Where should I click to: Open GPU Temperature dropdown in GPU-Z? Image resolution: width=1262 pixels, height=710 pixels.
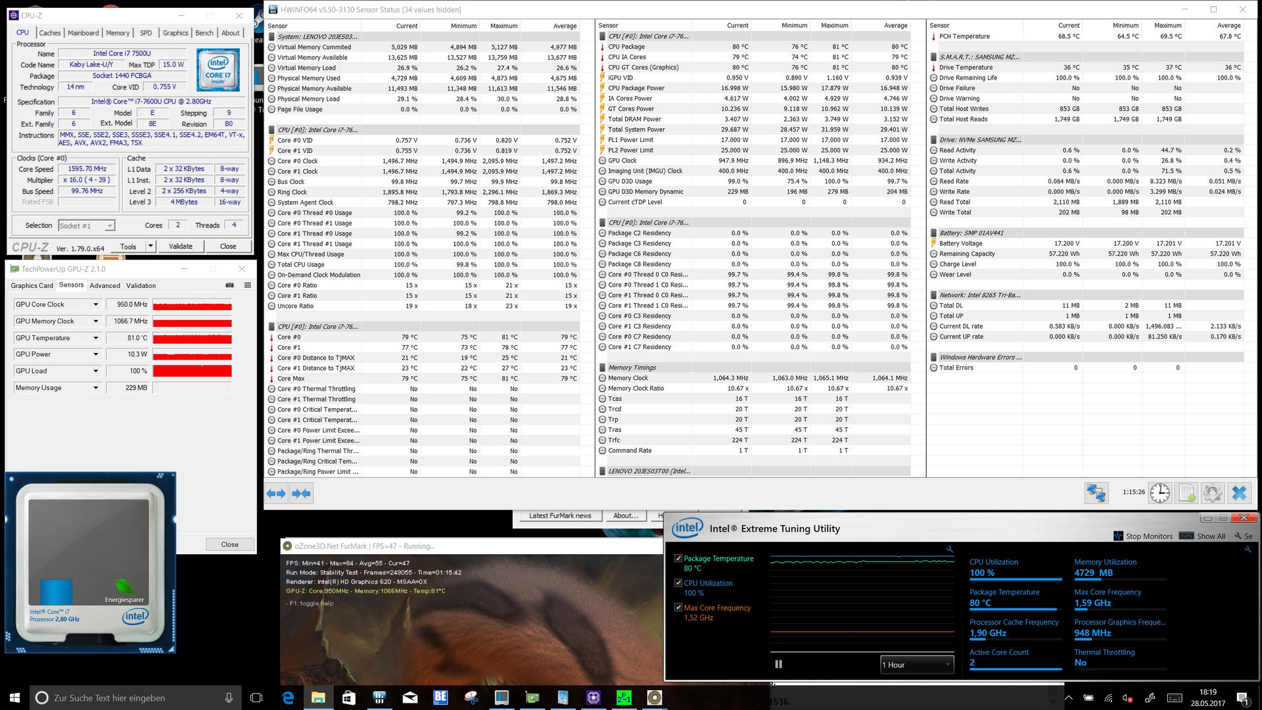[95, 338]
